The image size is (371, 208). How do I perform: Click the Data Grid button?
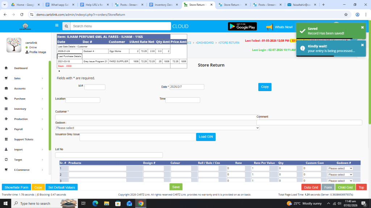(x=311, y=187)
